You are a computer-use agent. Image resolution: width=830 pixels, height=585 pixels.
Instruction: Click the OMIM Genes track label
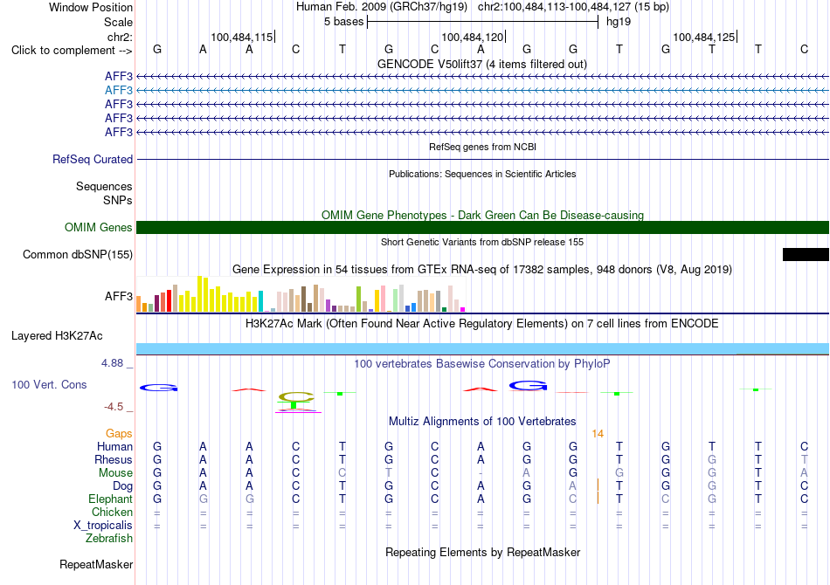98,227
